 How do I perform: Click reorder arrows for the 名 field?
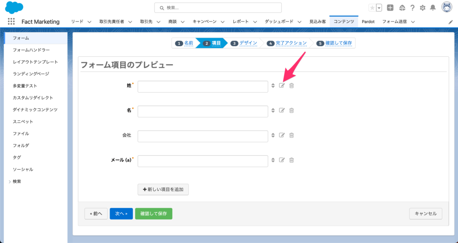273,110
